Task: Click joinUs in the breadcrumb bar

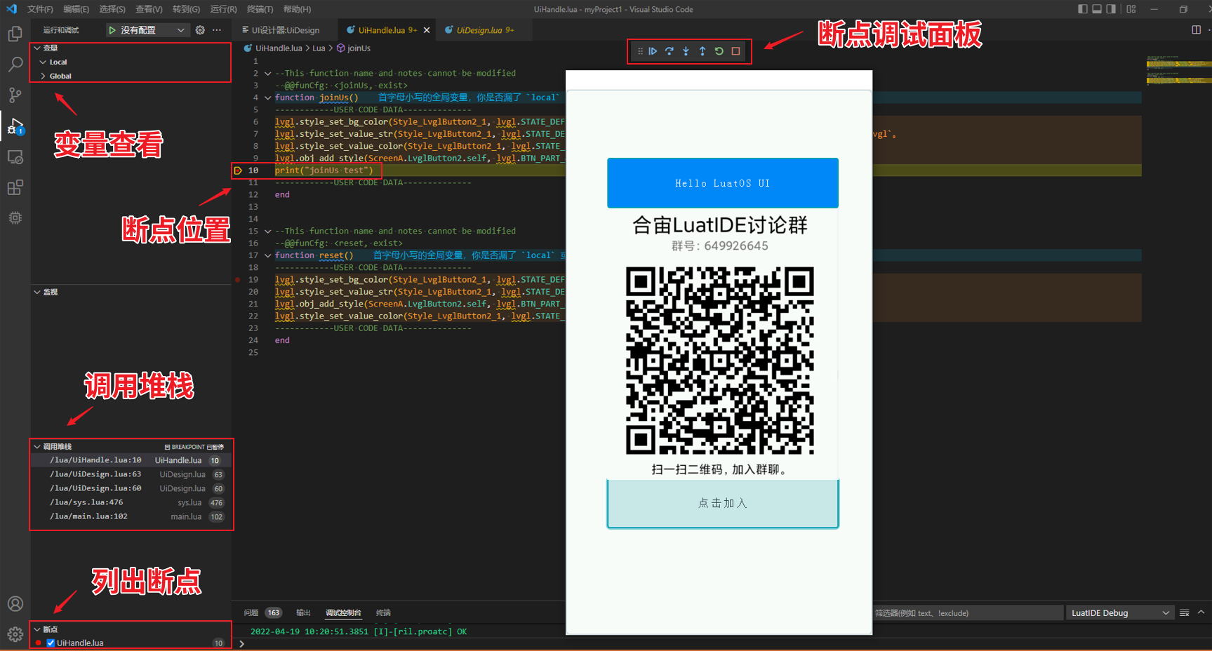Action: (x=357, y=48)
